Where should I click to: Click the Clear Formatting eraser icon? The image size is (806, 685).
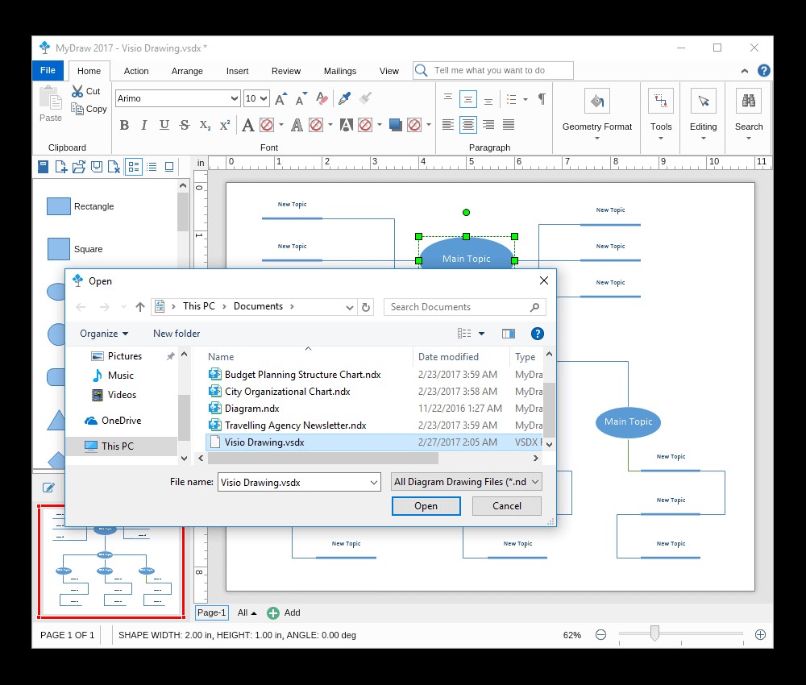322,98
